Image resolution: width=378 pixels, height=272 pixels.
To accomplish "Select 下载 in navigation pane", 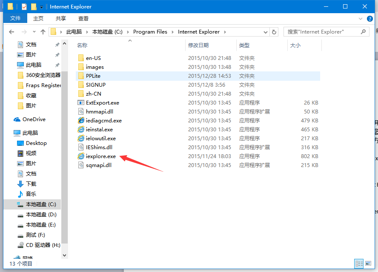I will click(31, 184).
